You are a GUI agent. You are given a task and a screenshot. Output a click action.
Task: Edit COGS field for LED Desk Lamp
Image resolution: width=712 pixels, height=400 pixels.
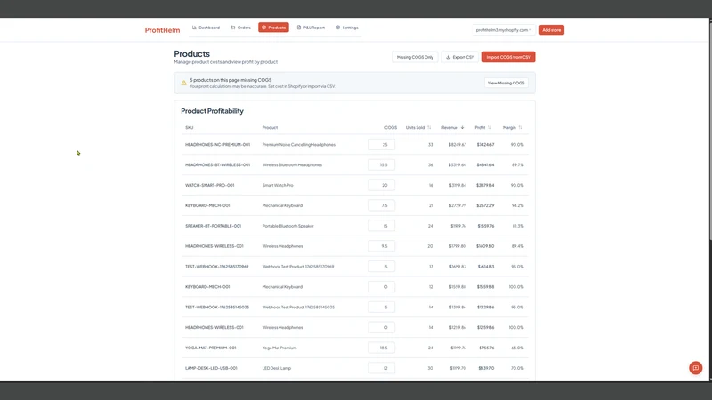382,368
